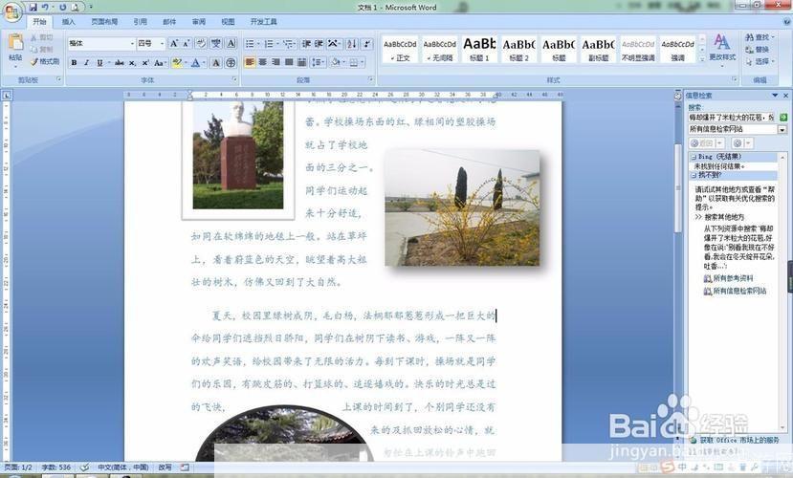The image size is (793, 478).
Task: Click the multilevel list icon
Action: point(287,44)
